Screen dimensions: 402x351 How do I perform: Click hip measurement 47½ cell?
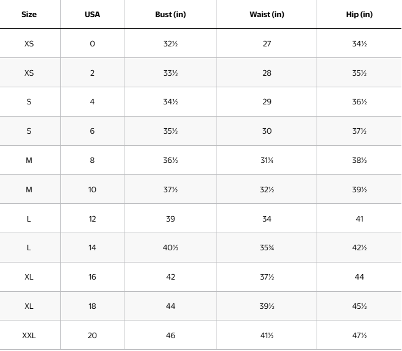(x=359, y=336)
